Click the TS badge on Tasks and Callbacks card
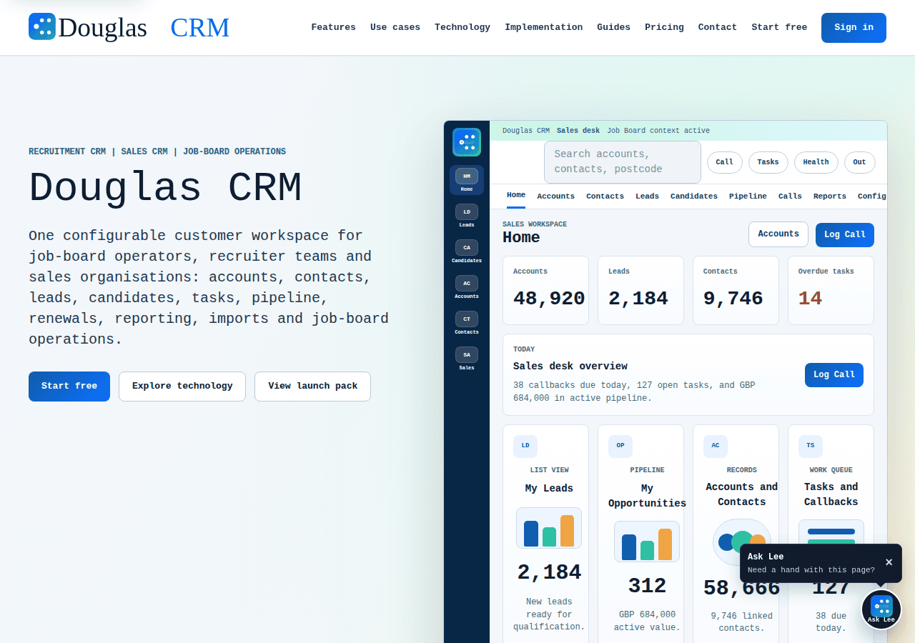 point(811,446)
